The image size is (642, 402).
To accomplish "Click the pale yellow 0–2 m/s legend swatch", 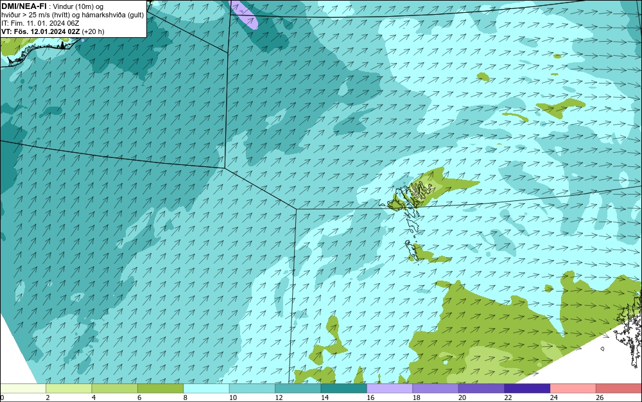I will tap(23, 389).
